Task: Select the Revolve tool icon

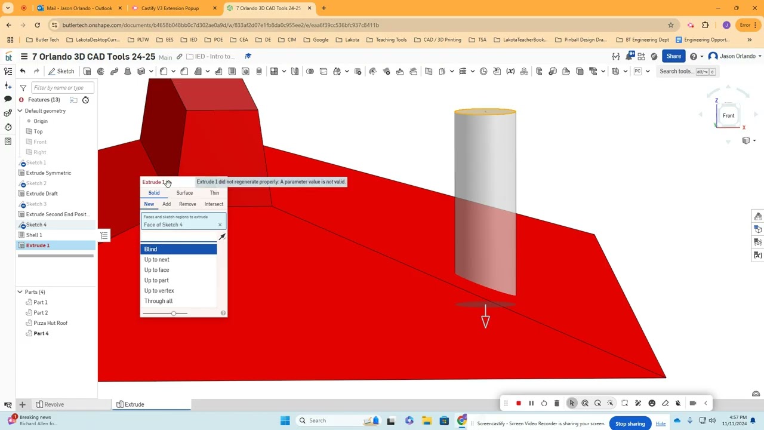Action: coord(101,71)
